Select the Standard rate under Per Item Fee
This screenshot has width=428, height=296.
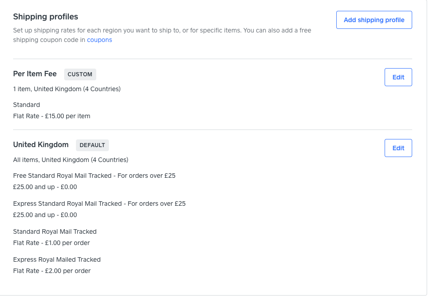pyautogui.click(x=26, y=105)
